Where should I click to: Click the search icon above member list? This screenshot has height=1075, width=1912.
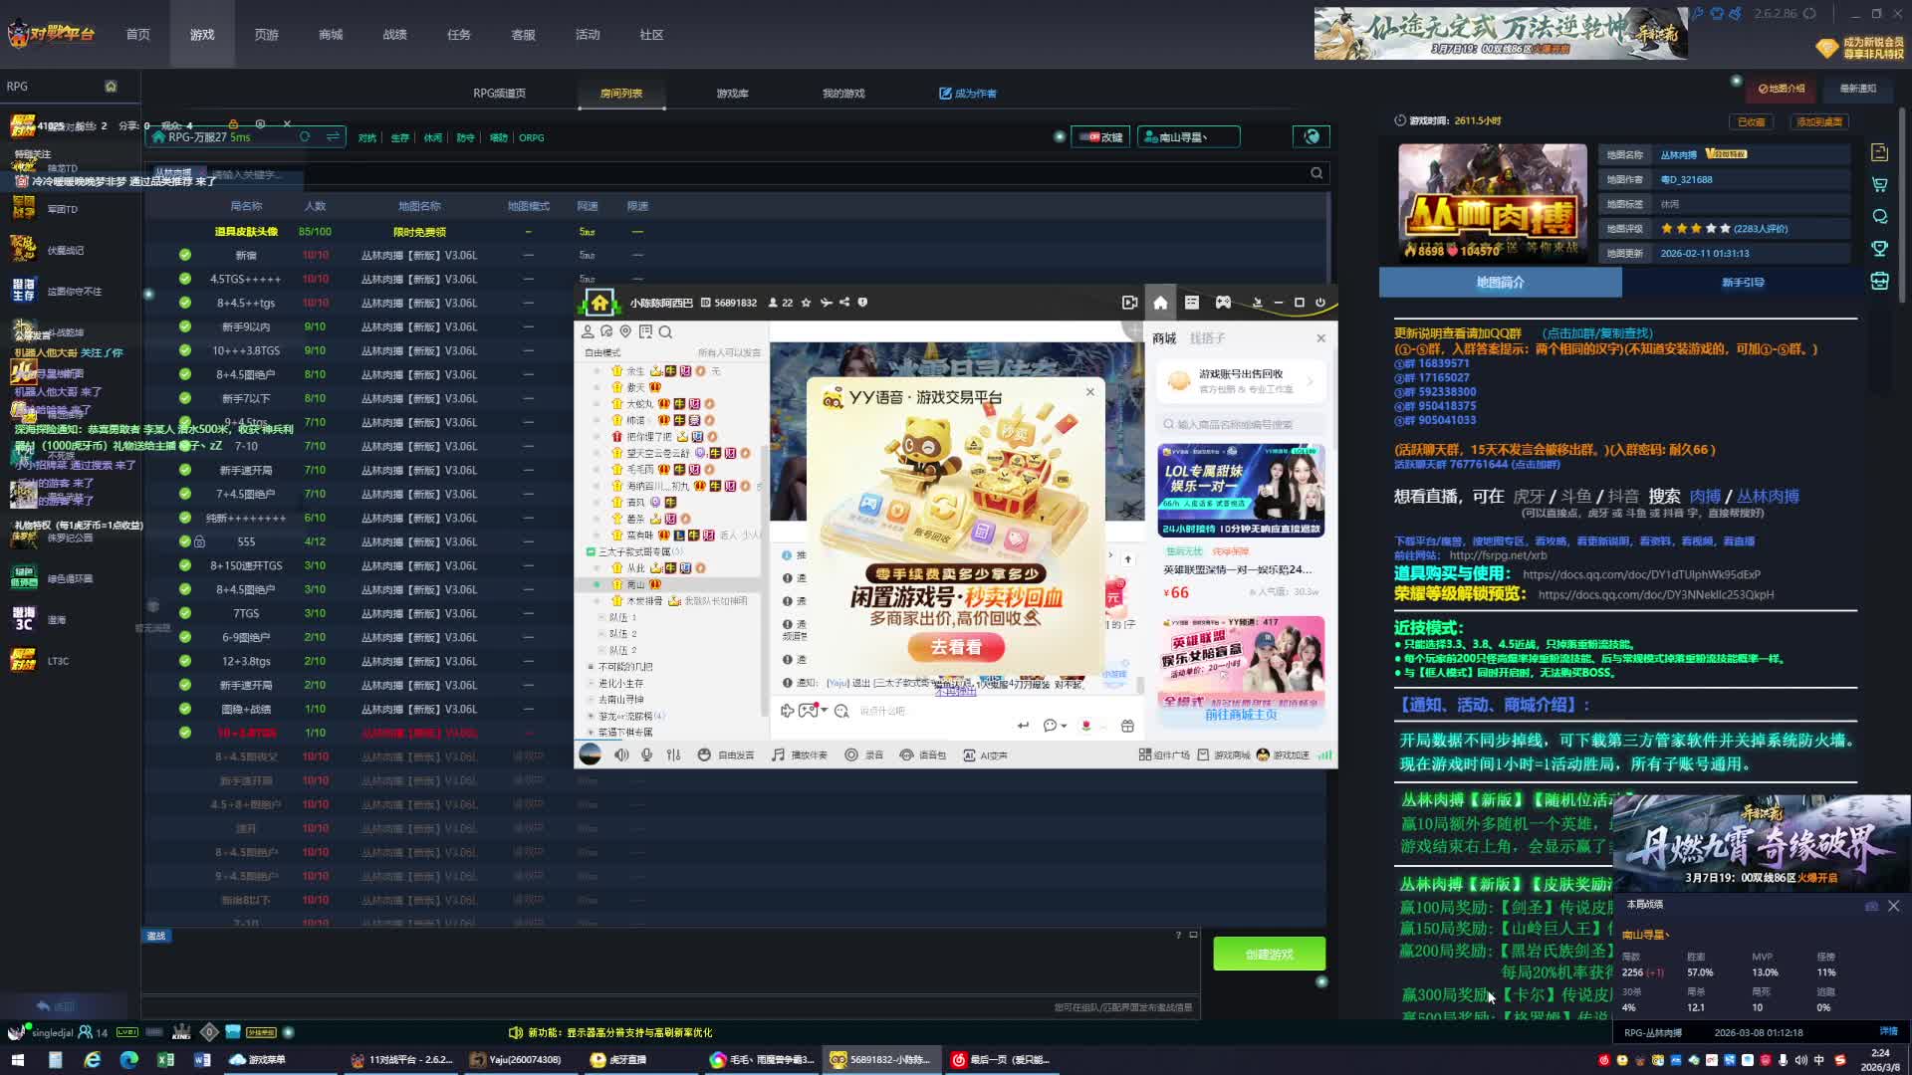pos(665,332)
